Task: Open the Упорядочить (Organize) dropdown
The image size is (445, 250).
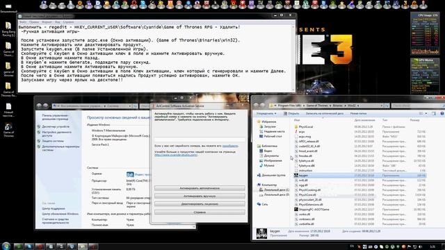Action: coord(266,113)
